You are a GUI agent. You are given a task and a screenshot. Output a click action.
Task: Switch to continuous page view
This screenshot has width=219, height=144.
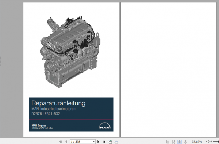[x=173, y=141]
